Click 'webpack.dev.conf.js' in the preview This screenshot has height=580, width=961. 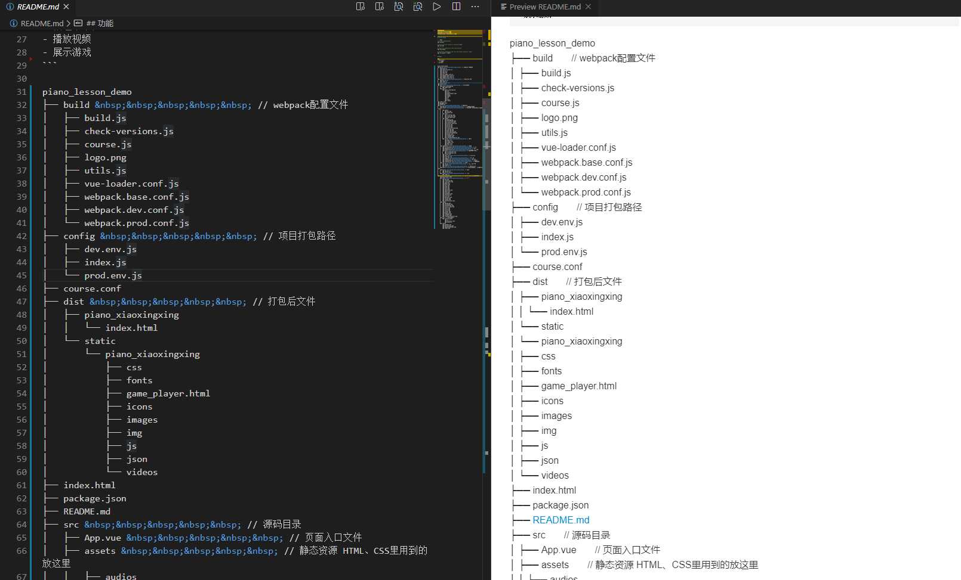(x=584, y=177)
